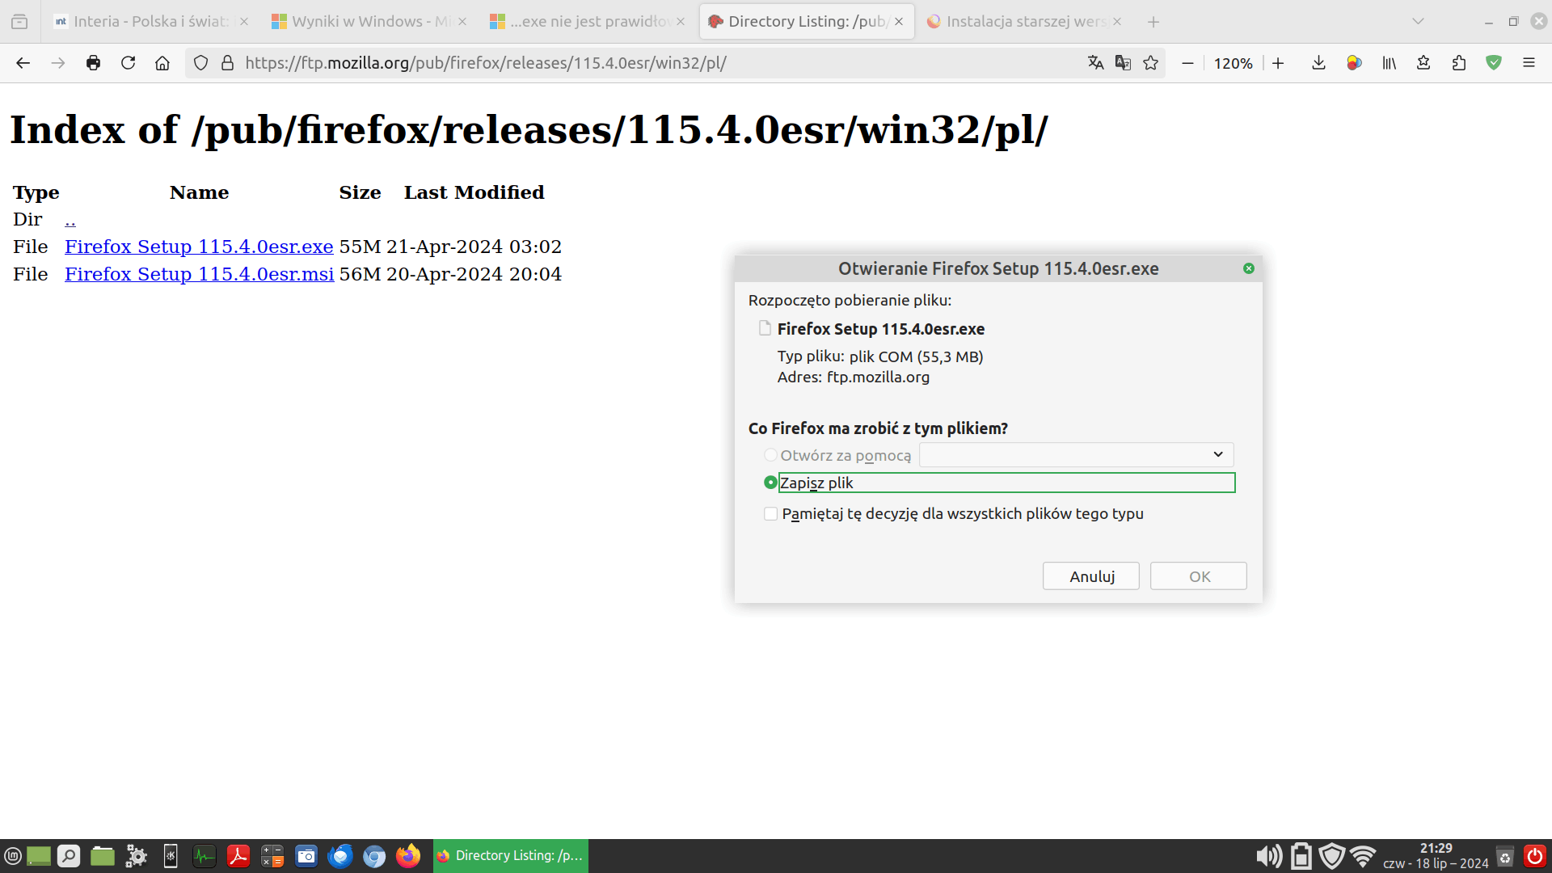This screenshot has width=1552, height=873.
Task: Select the 'Zapisz plik' radio button
Action: pyautogui.click(x=770, y=483)
